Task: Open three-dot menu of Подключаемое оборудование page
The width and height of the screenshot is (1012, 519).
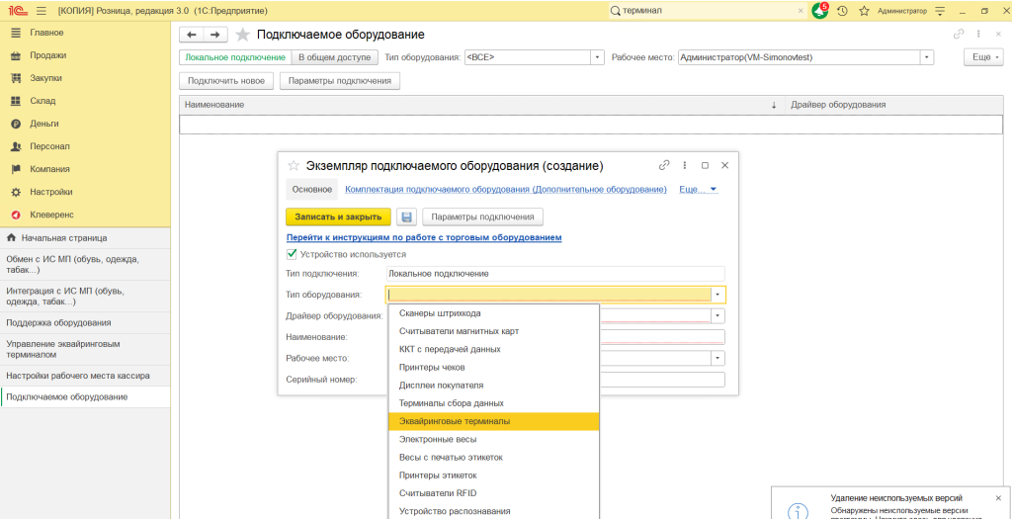Action: click(x=979, y=35)
